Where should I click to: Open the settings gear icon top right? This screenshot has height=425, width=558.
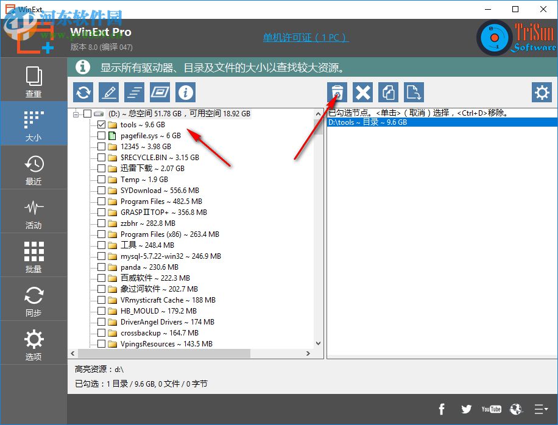coord(541,92)
